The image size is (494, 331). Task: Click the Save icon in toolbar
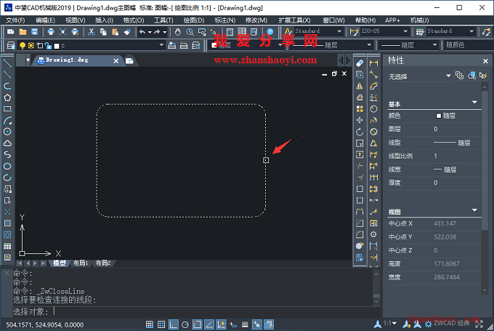tap(35, 32)
